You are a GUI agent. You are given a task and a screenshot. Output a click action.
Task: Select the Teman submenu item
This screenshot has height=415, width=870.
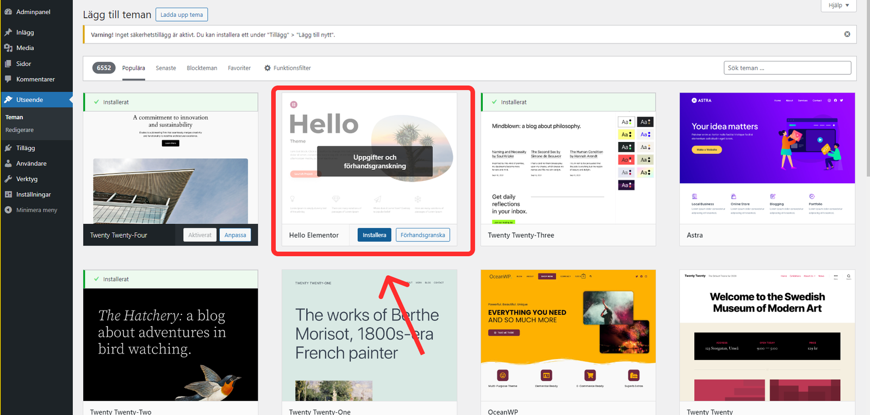(14, 117)
